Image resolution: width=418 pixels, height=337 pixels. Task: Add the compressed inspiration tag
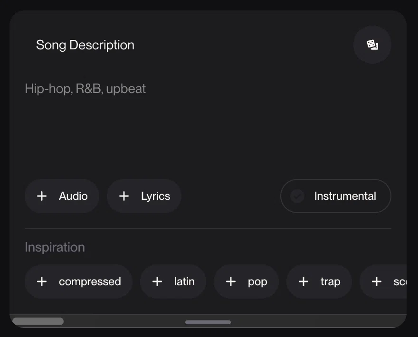(x=79, y=281)
